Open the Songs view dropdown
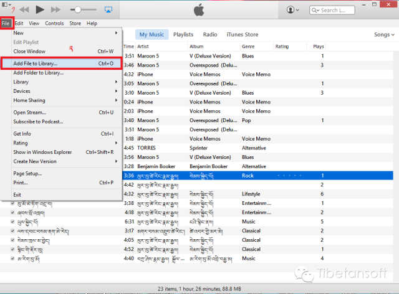This screenshot has height=294, width=399. click(384, 35)
